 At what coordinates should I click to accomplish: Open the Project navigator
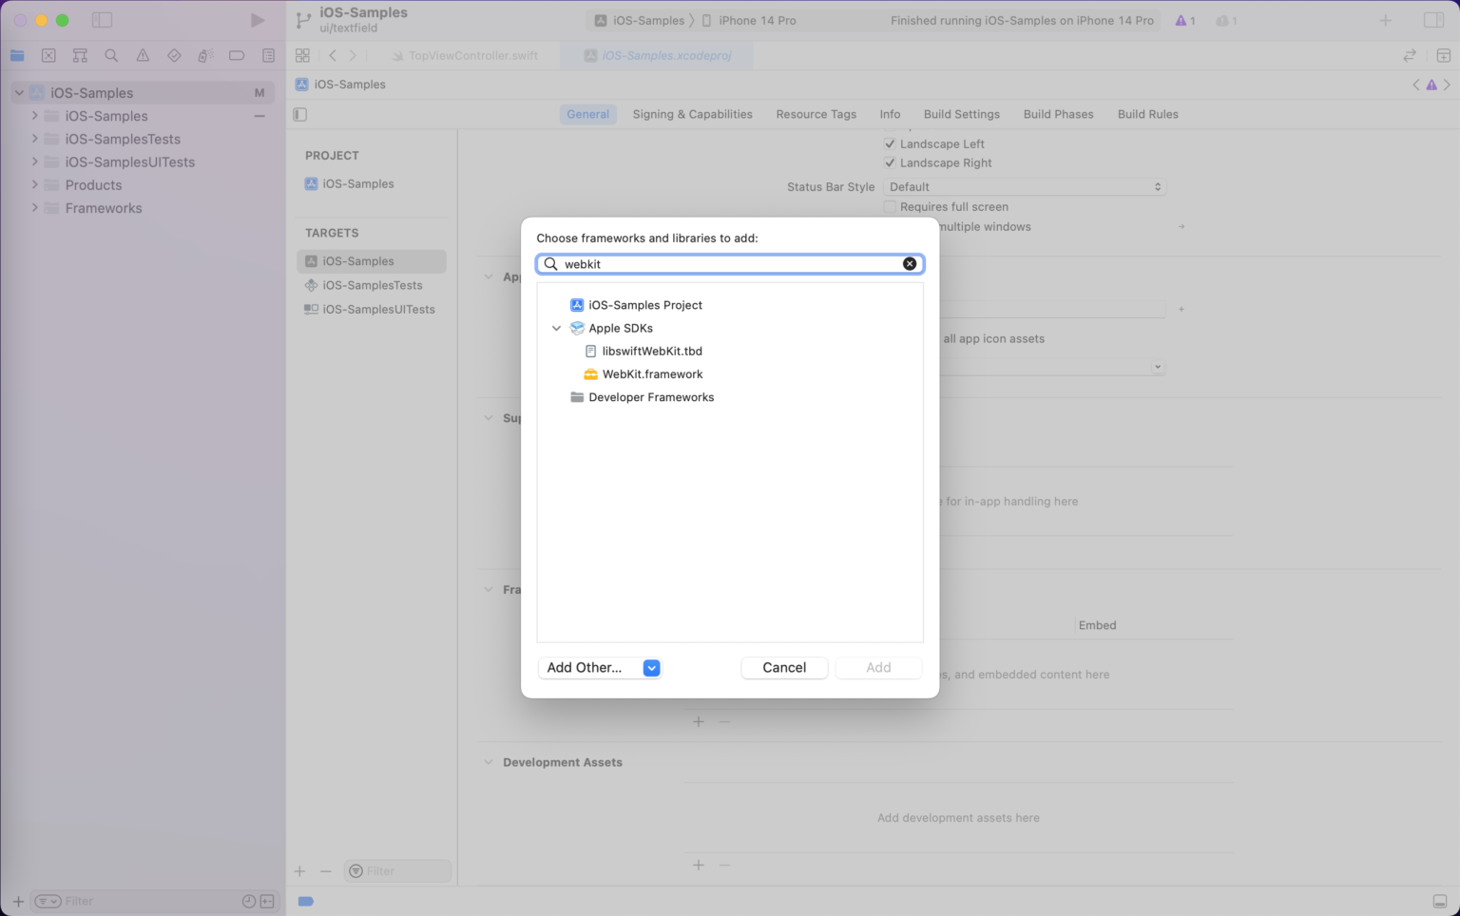(17, 54)
